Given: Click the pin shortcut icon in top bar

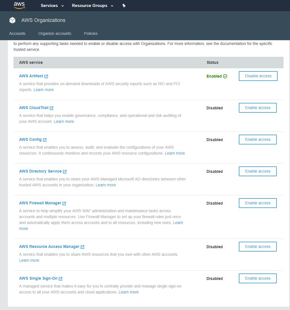Looking at the screenshot, I should tap(124, 6).
